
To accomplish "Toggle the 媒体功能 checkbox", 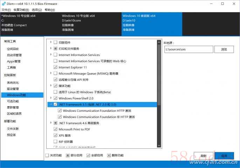I will (55, 86).
